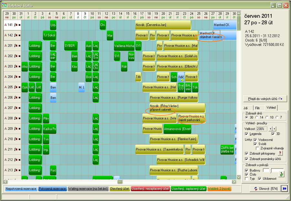Select the TJ Sokol reservation in row A 142
The height and width of the screenshot is (201, 291).
pyautogui.click(x=49, y=35)
